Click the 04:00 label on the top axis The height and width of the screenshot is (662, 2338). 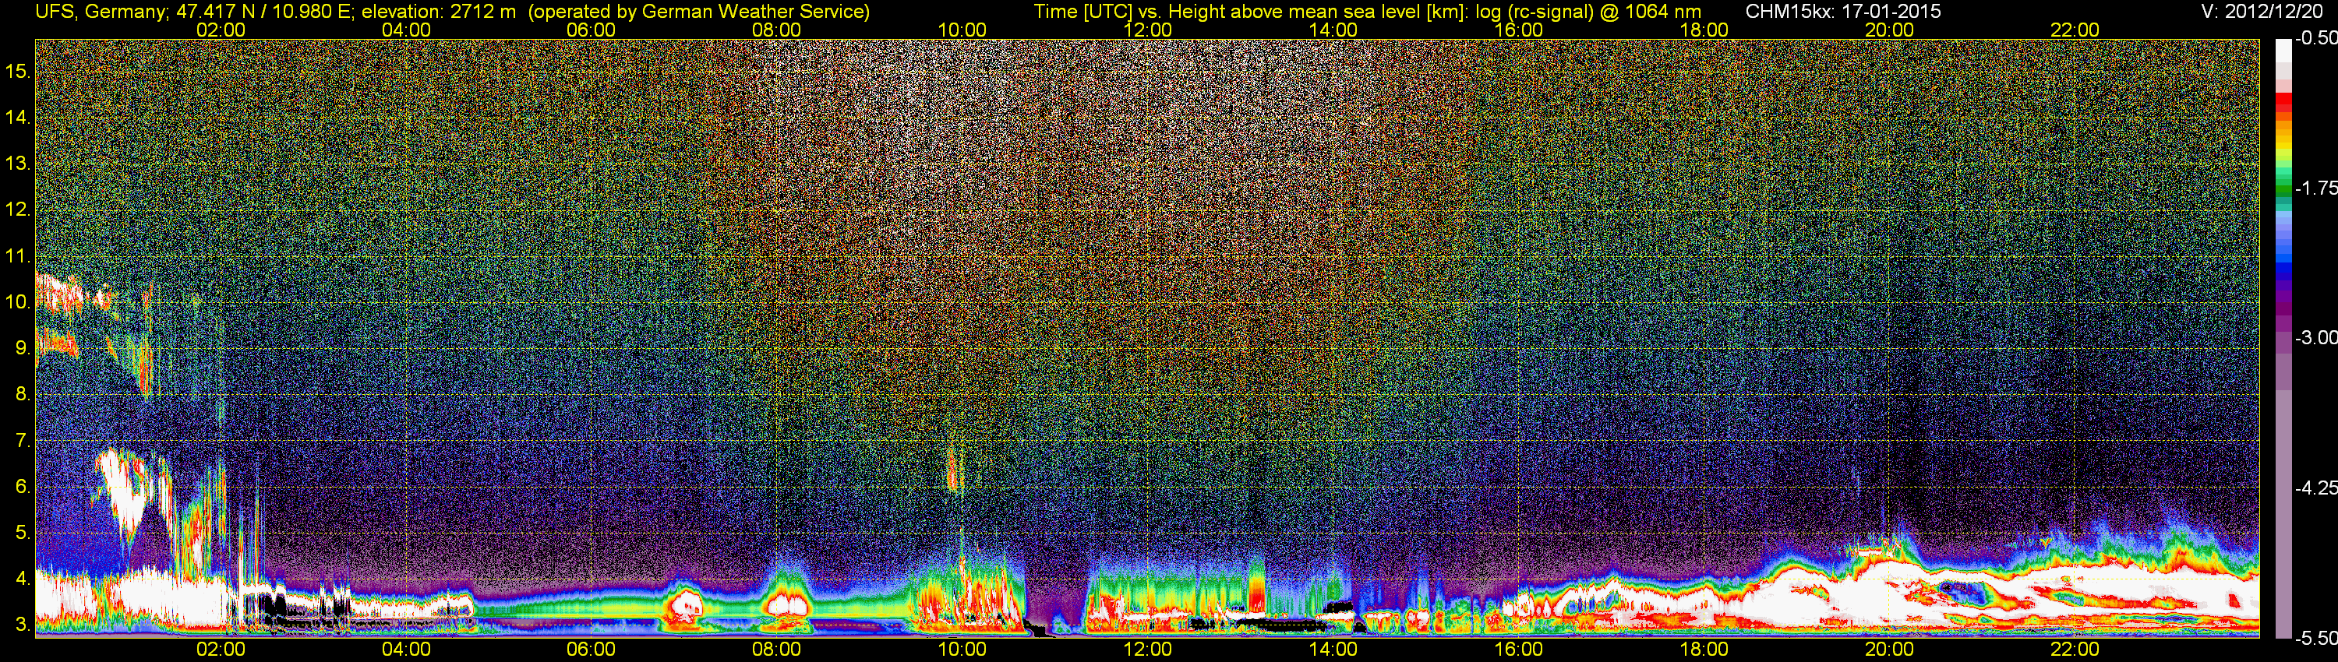point(406,30)
